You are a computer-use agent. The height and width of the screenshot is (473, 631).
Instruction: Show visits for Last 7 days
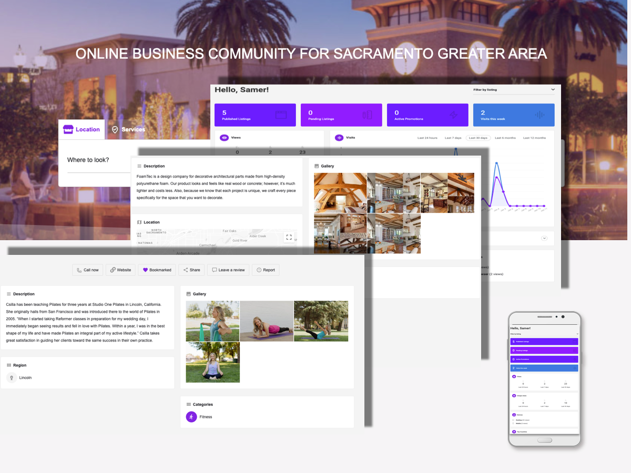click(453, 138)
